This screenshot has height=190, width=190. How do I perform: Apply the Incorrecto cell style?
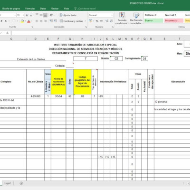(x=174, y=20)
